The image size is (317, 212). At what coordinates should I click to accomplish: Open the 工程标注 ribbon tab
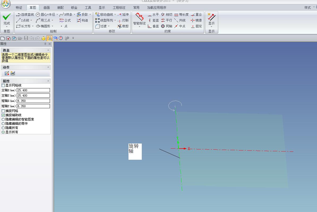119,8
